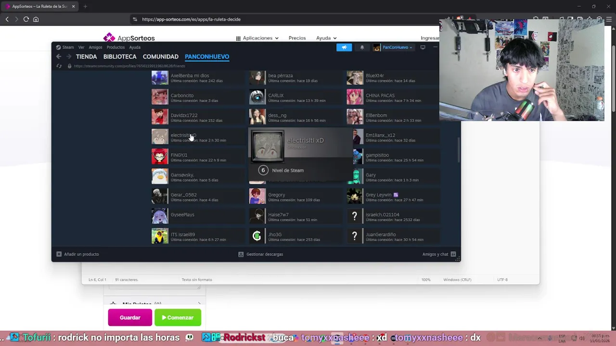This screenshot has width=616, height=346.
Task: Click browser home button
Action: [x=36, y=19]
